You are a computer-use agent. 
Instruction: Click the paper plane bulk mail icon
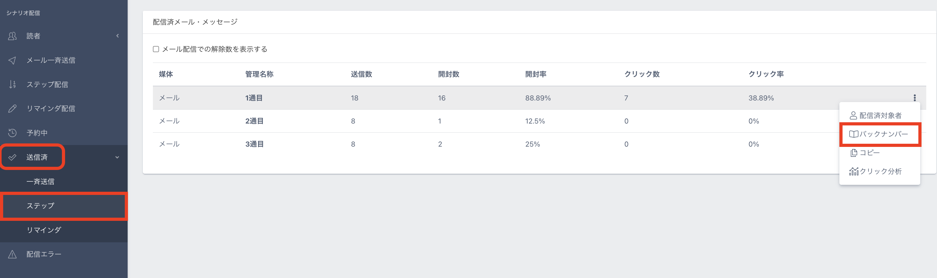pyautogui.click(x=12, y=60)
